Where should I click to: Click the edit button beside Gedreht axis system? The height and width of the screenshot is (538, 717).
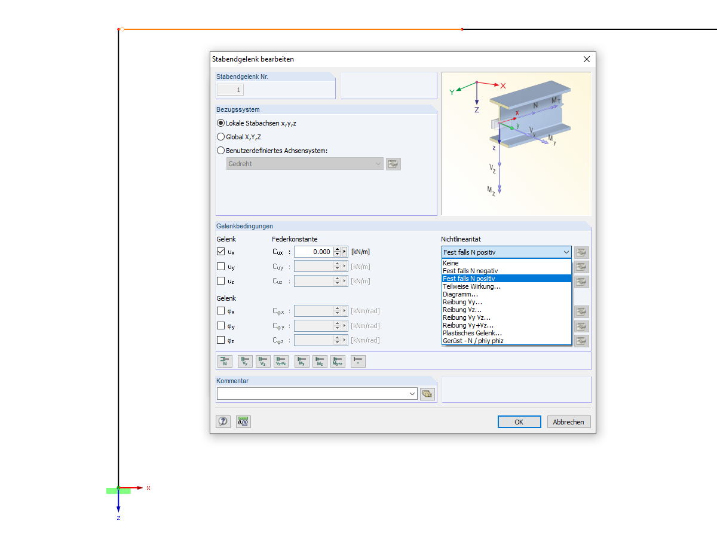click(393, 164)
